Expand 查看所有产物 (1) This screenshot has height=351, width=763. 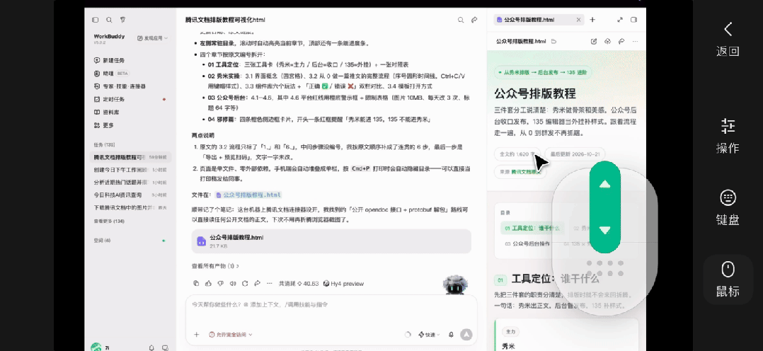coord(216,266)
